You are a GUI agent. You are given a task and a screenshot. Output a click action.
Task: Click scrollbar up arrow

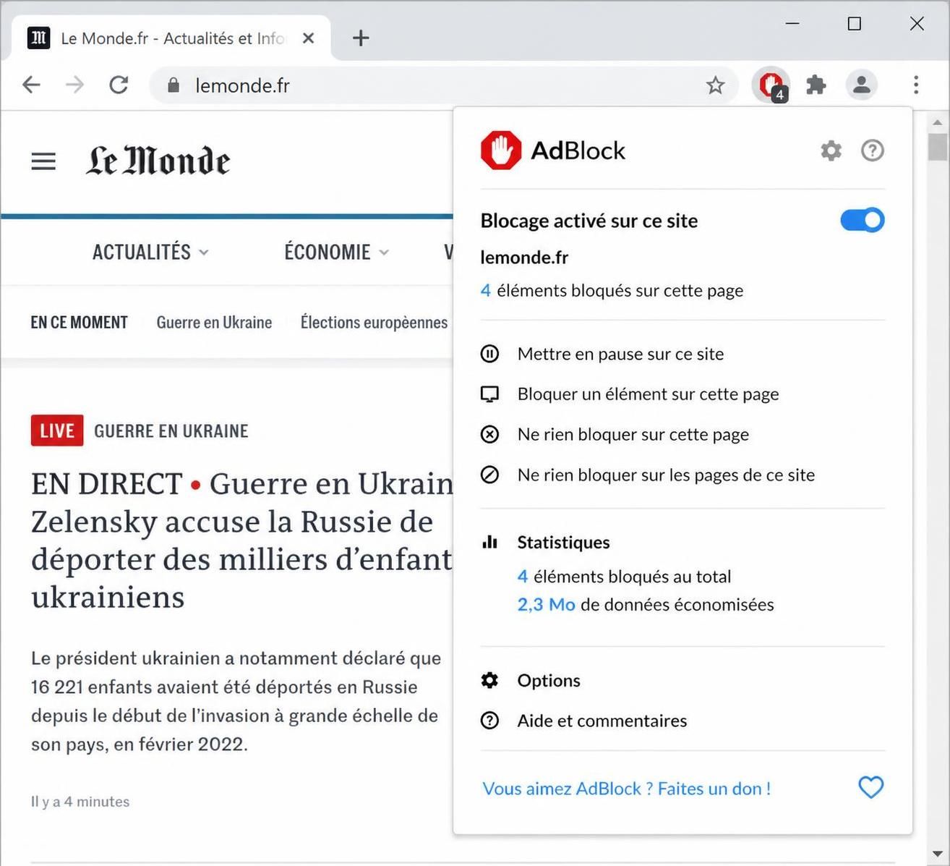coord(938,122)
